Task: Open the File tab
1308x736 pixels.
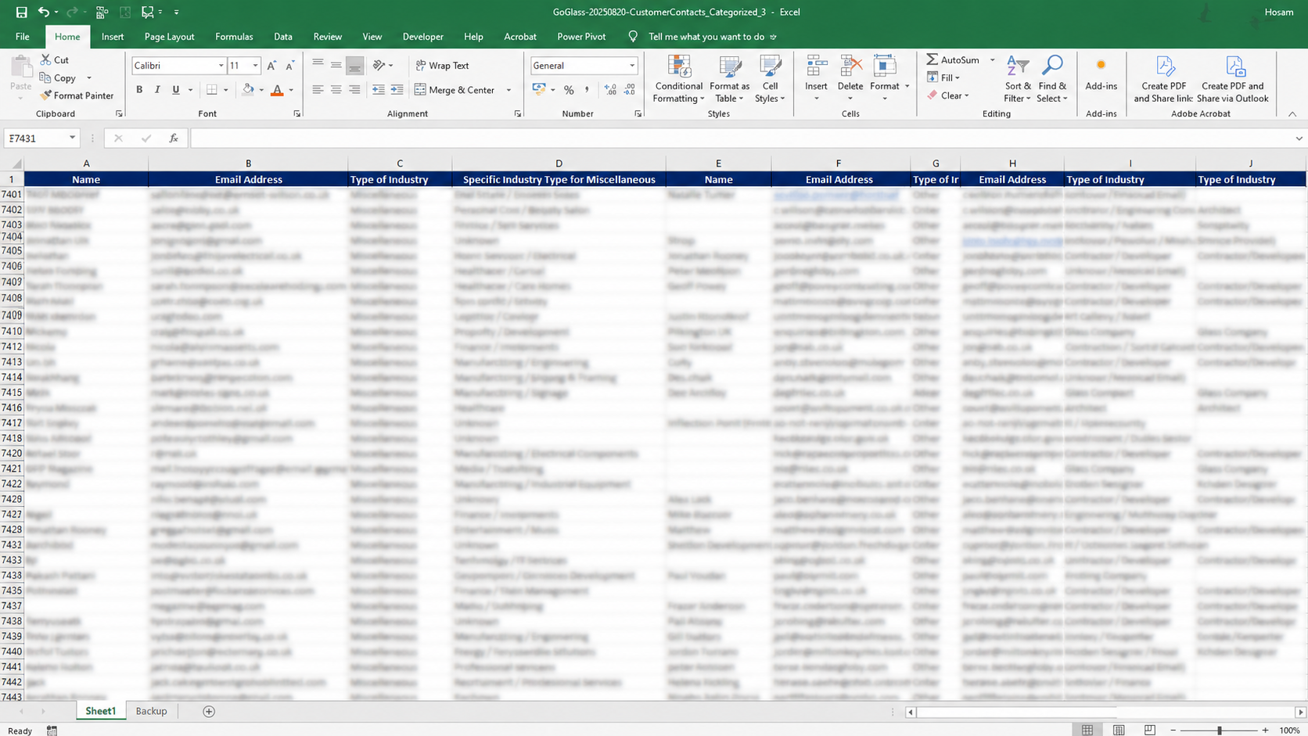Action: tap(23, 37)
